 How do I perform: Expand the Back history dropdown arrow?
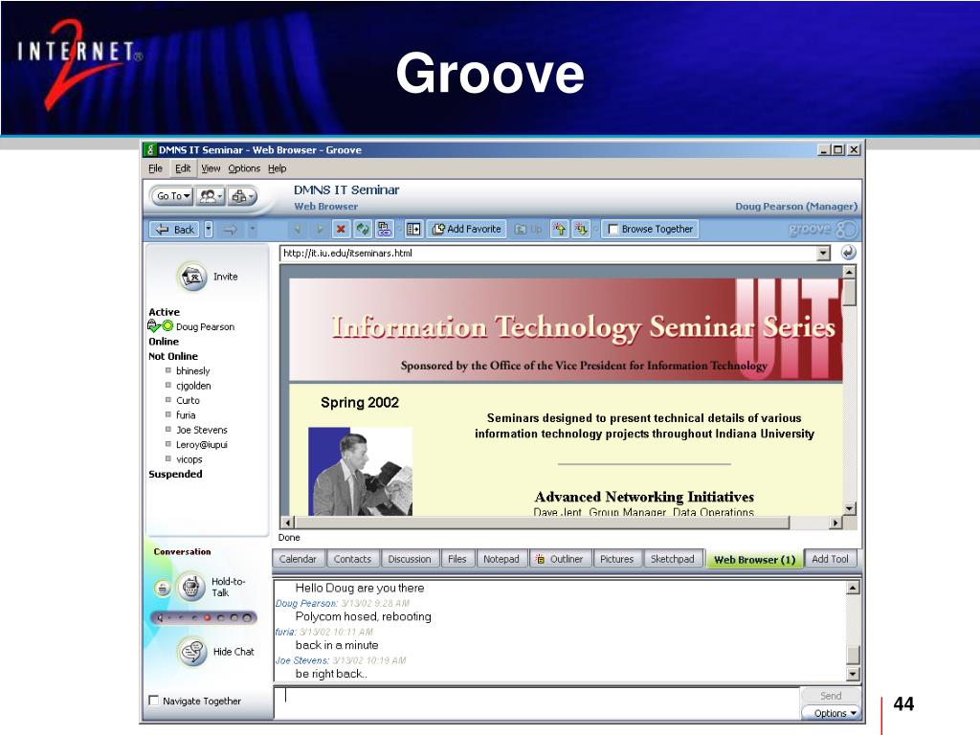209,230
